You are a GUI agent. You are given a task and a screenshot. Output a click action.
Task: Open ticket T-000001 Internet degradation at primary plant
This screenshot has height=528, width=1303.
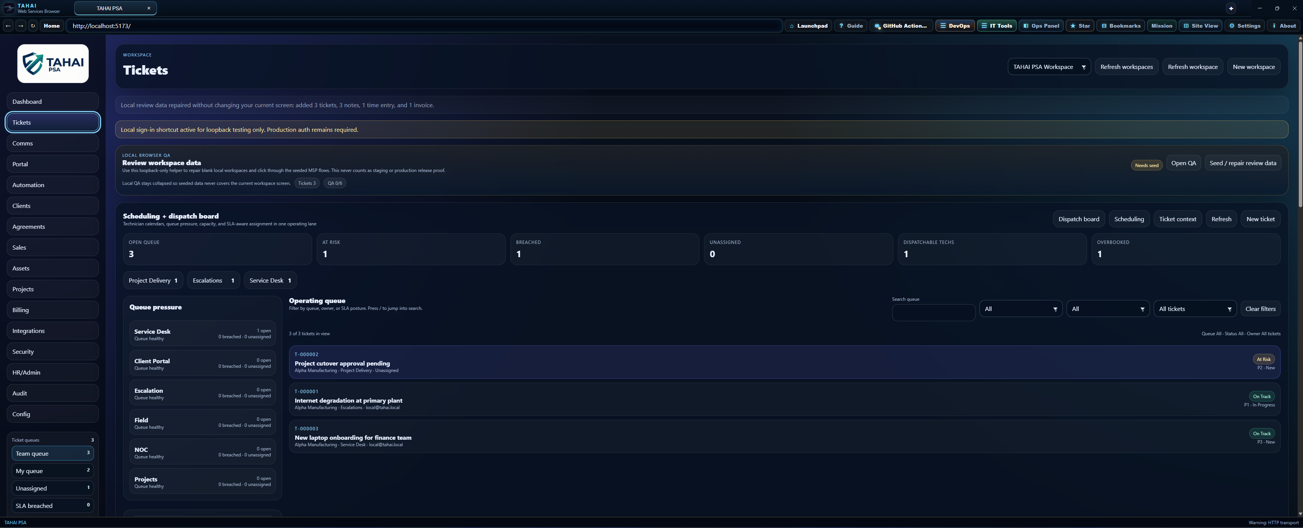(785, 399)
